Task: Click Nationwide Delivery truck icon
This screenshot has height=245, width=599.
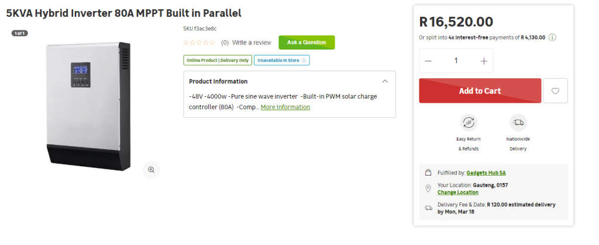Action: point(517,123)
